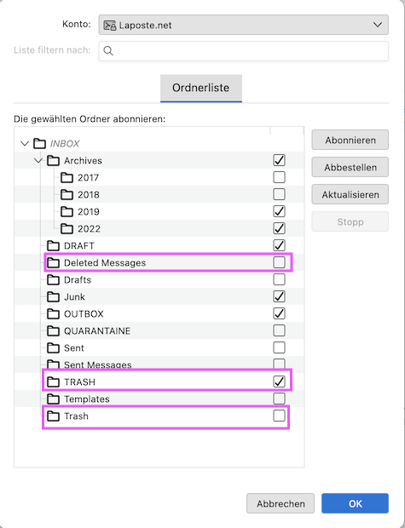Image resolution: width=405 pixels, height=528 pixels.
Task: Focus the Liste filtern nach search field
Action: [x=244, y=51]
